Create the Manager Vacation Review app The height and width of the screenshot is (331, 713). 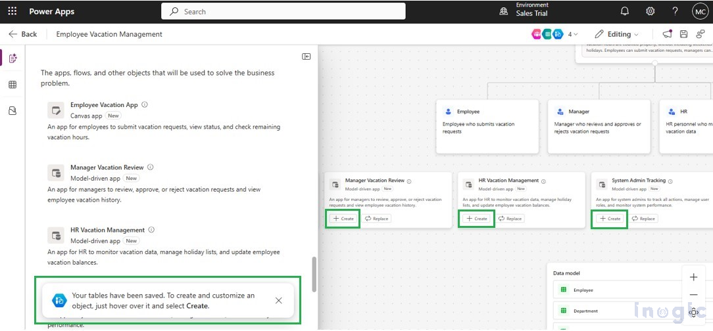pos(343,219)
